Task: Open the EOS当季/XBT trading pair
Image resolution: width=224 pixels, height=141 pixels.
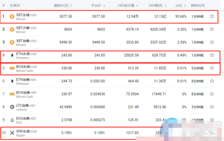Action: tap(26, 118)
